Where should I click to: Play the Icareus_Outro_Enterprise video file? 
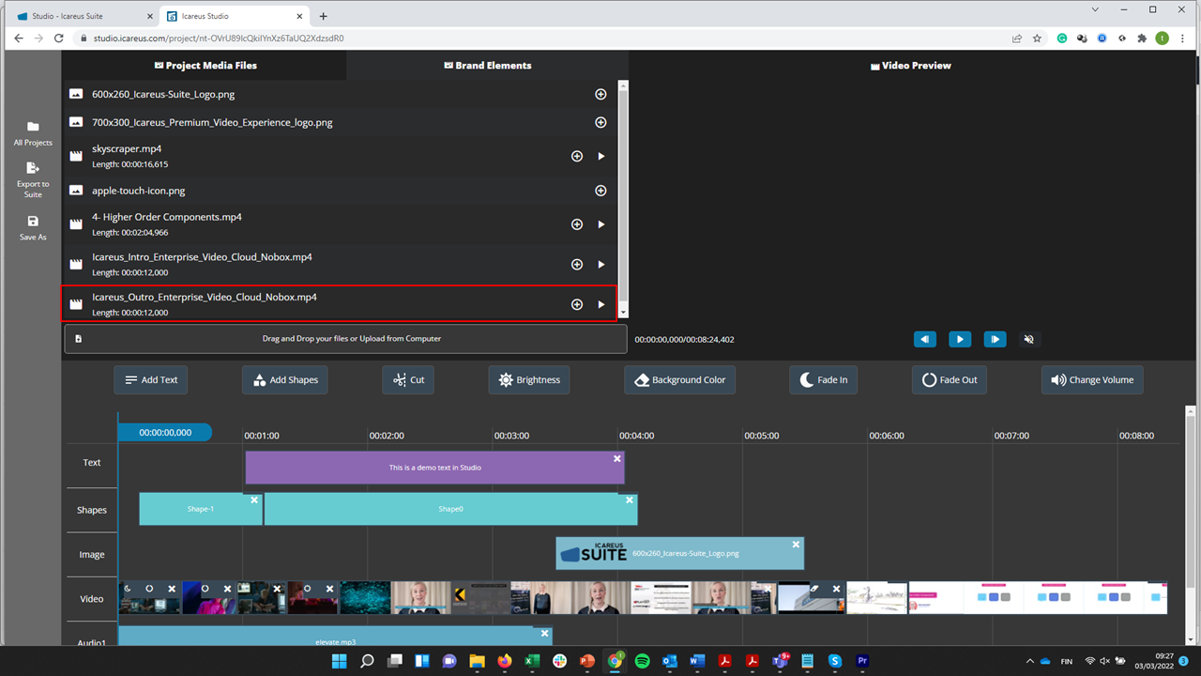(x=601, y=304)
